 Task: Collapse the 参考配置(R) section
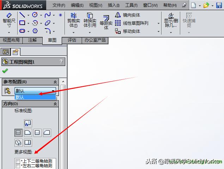55,82
